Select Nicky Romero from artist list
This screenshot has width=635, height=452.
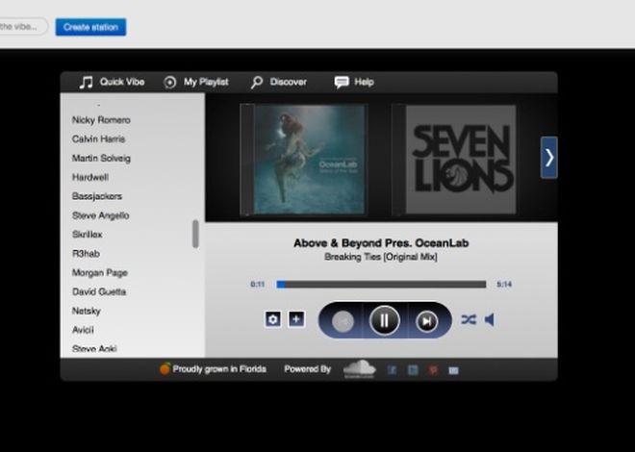pos(101,120)
